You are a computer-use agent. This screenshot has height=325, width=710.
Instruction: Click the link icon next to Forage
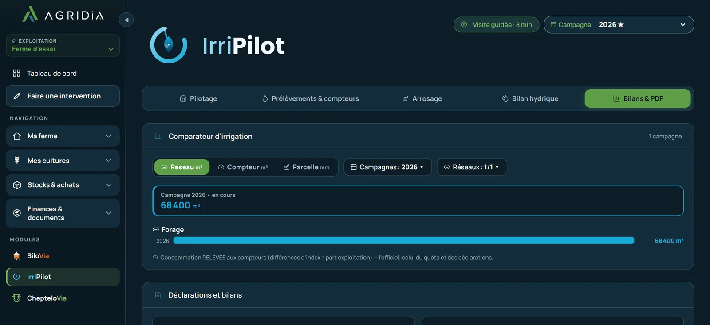coord(156,230)
